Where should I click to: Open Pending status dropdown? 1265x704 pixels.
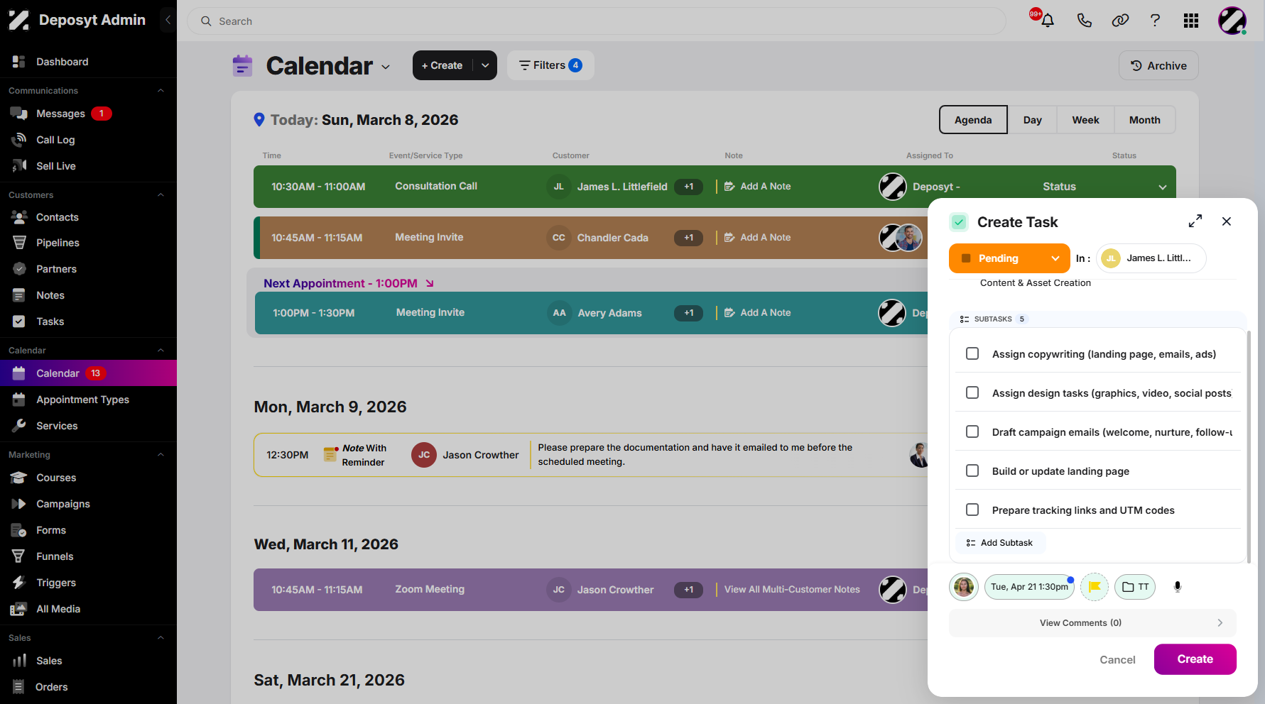click(1009, 258)
